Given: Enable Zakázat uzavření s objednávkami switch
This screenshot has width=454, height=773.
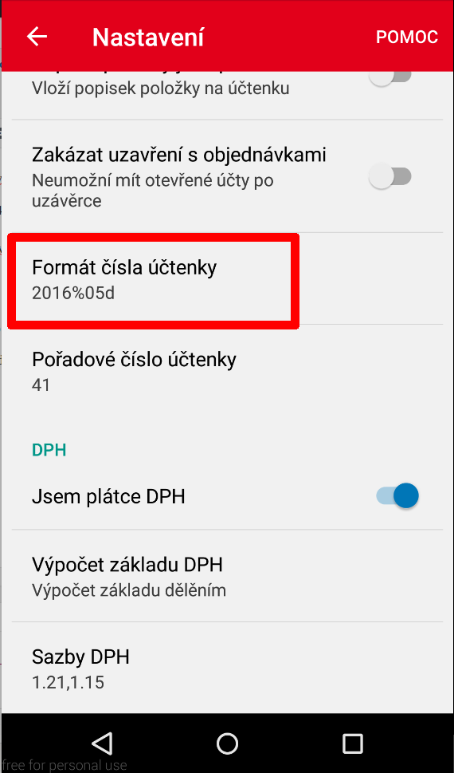Looking at the screenshot, I should 390,176.
